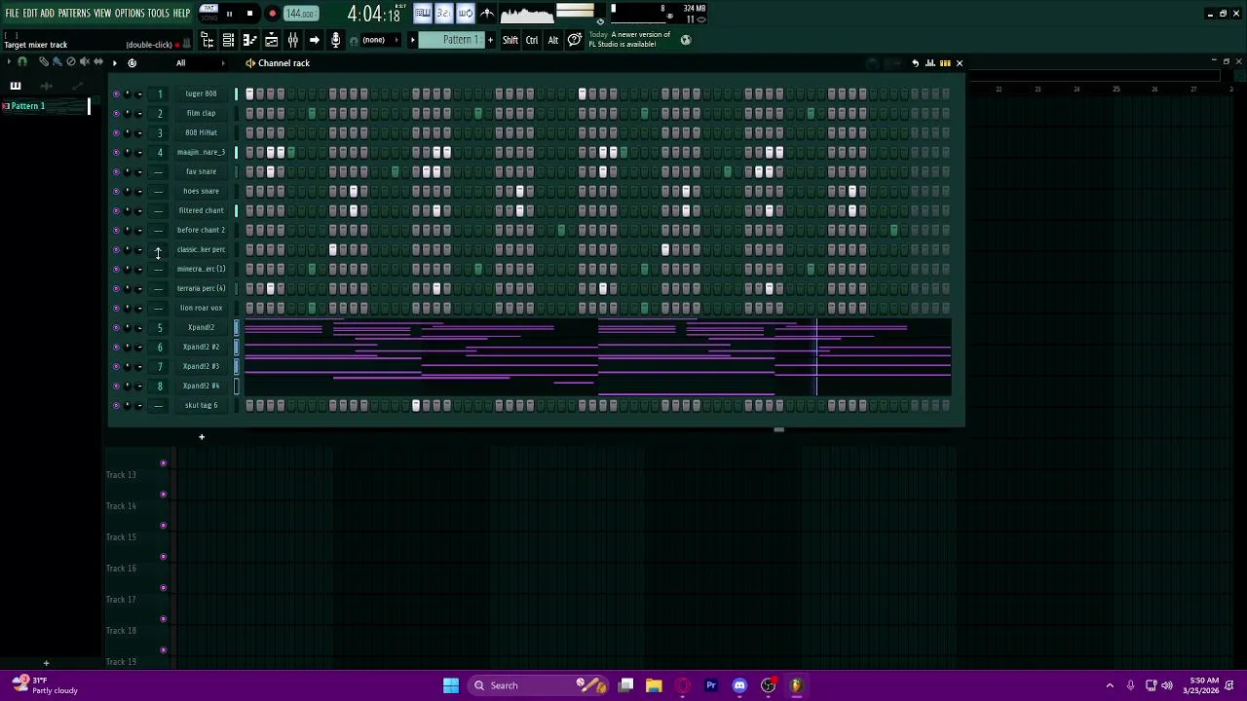Click the filtered chant channel button

tap(202, 210)
